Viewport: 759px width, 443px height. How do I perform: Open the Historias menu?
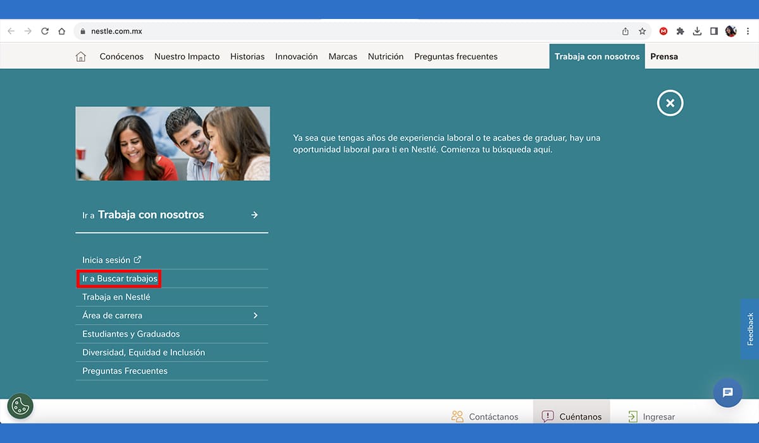[247, 56]
